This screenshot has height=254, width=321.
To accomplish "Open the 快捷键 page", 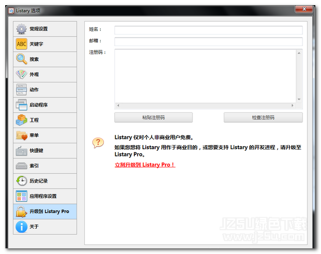I will tap(45, 151).
